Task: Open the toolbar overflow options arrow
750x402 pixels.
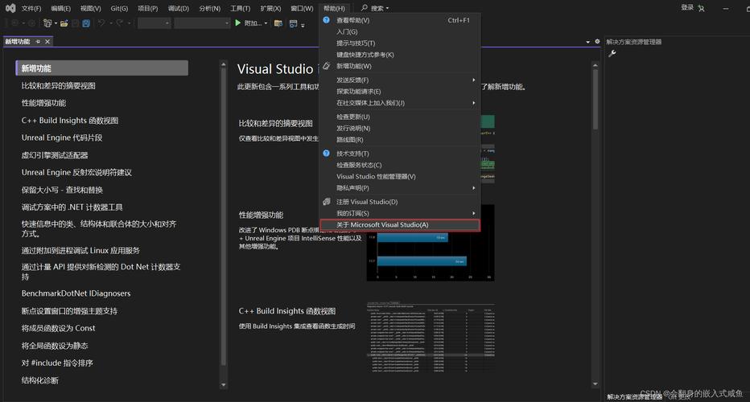Action: [303, 25]
